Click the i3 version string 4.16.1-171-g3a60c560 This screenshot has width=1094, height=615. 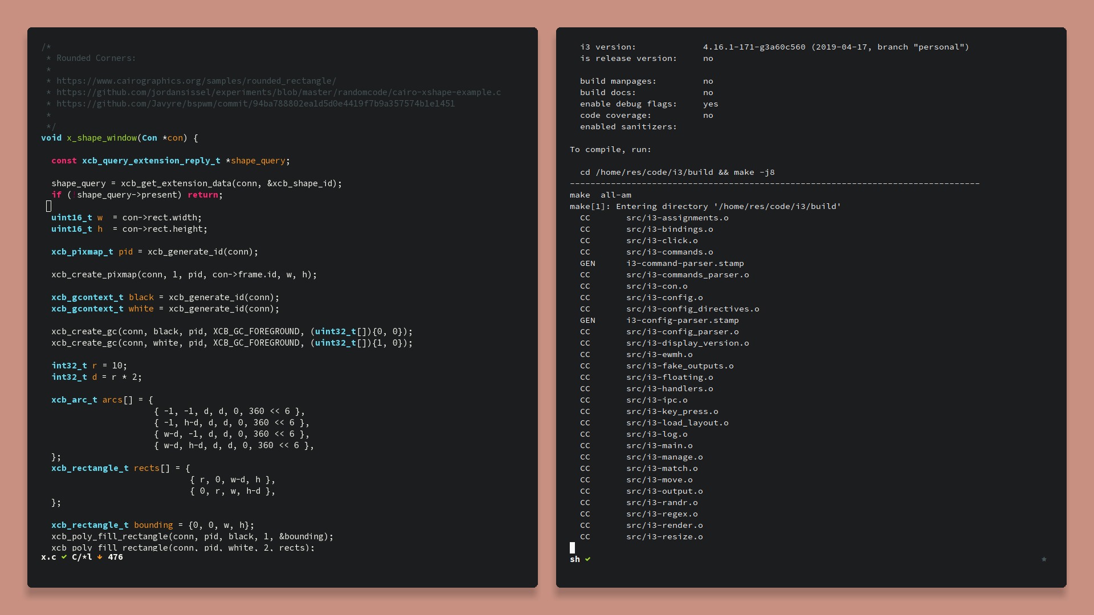coord(754,47)
